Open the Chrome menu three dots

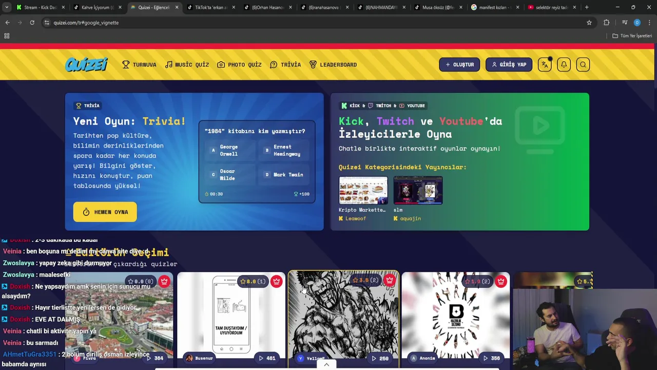click(x=650, y=23)
